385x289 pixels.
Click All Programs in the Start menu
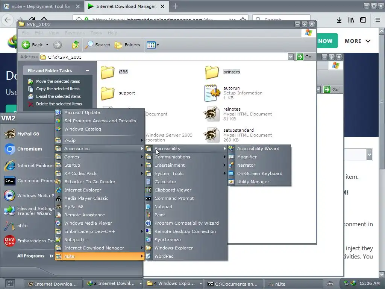[35, 256]
